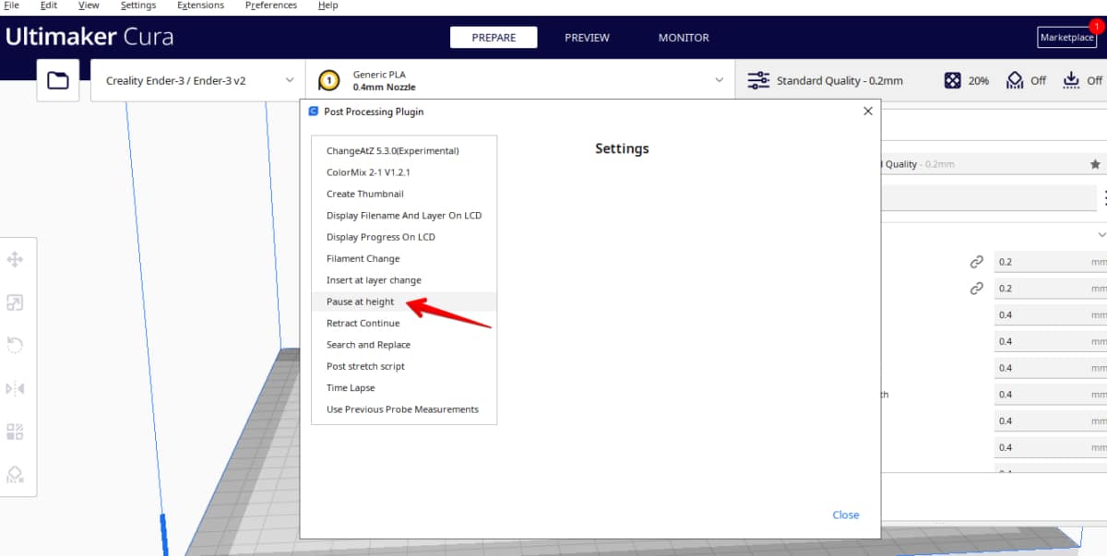
Task: Select Post stretch script
Action: (x=404, y=366)
